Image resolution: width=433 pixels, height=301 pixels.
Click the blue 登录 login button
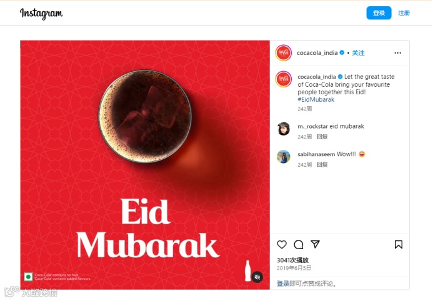pyautogui.click(x=379, y=13)
